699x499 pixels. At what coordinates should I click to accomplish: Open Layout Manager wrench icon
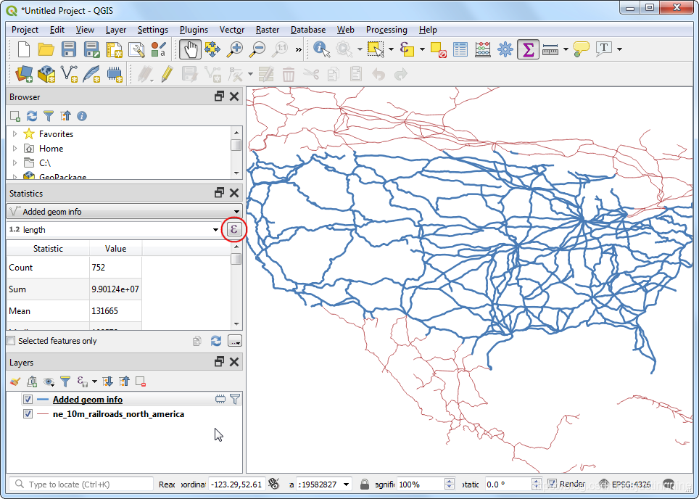136,49
